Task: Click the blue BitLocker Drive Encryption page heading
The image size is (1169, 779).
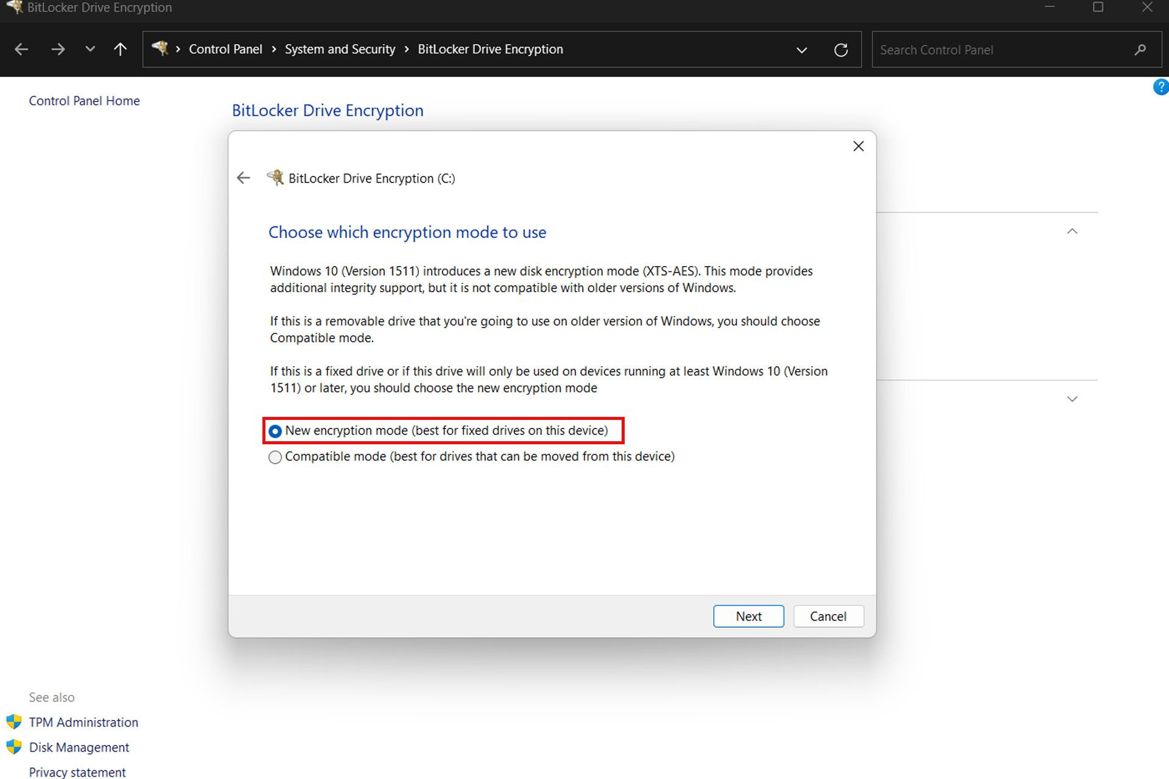Action: [x=328, y=111]
